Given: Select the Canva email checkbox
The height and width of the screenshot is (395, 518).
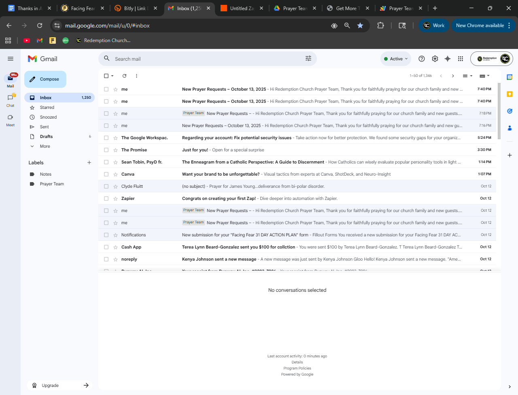Looking at the screenshot, I should point(106,174).
